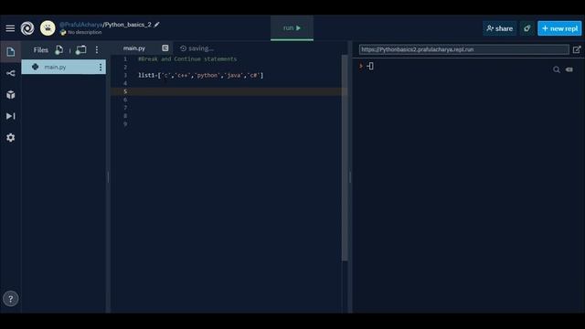The width and height of the screenshot is (585, 329).
Task: Run the program with run button
Action: (x=292, y=28)
